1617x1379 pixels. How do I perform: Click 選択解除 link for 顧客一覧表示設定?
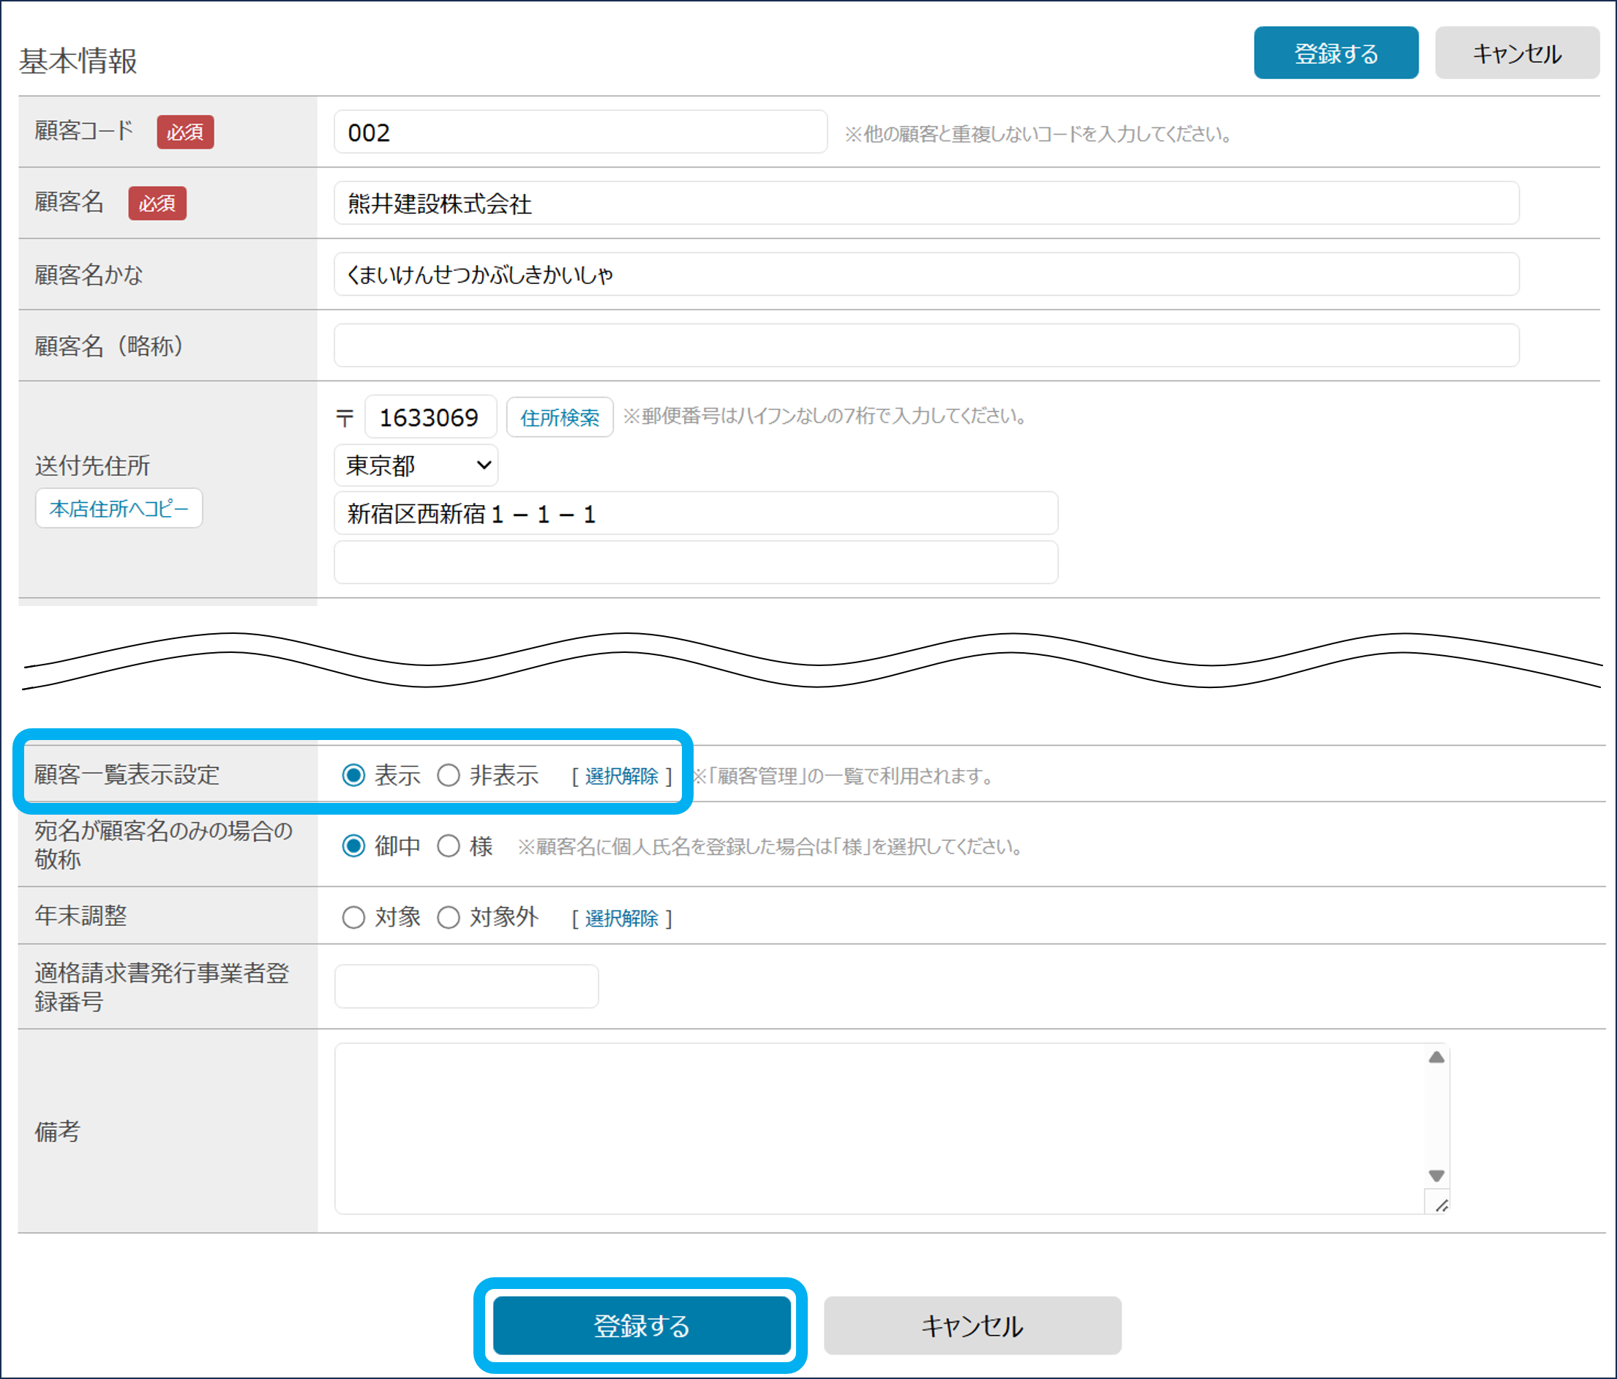click(621, 776)
